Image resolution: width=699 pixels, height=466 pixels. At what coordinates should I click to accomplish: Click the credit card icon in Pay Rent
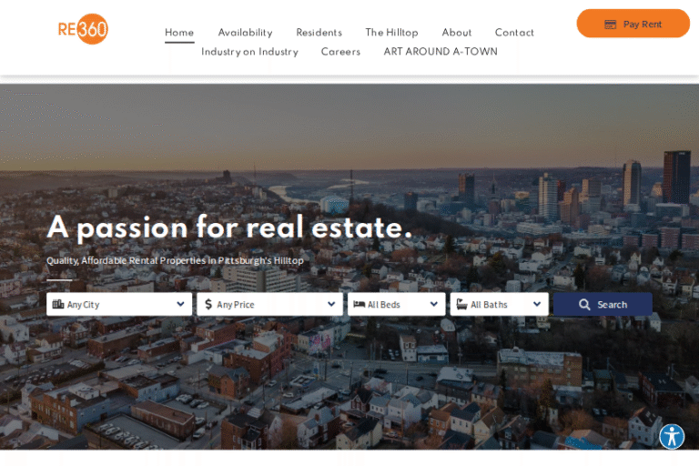pos(610,25)
